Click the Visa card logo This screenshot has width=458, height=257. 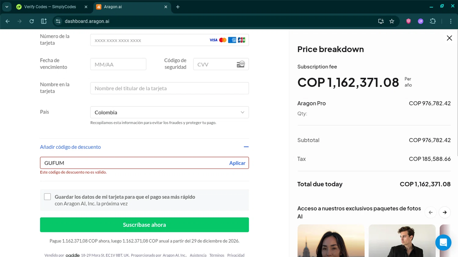pos(213,40)
